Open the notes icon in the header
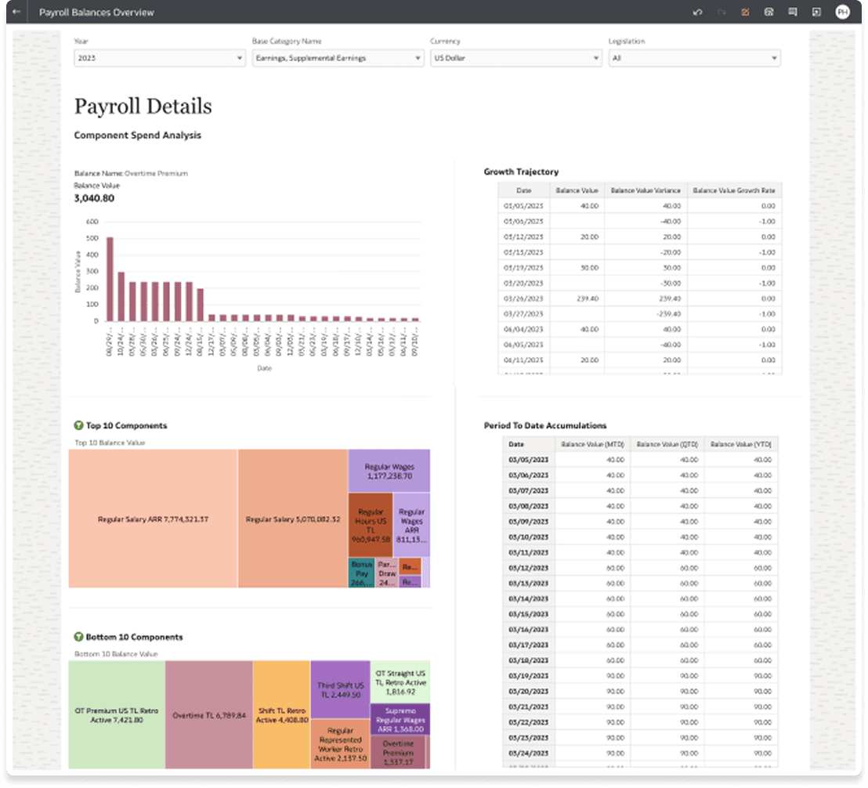 coord(793,13)
